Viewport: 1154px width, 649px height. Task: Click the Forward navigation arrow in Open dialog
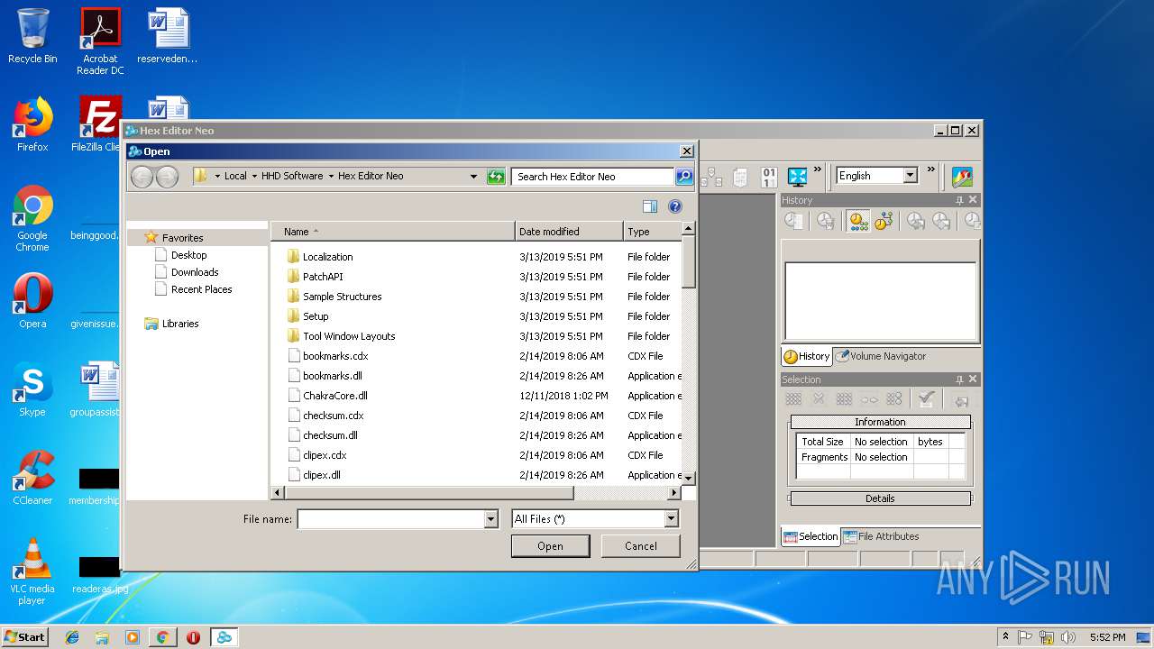(x=167, y=177)
